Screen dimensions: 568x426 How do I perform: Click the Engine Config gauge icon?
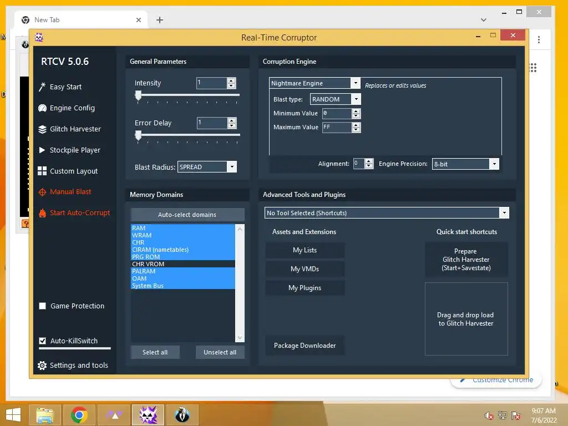[42, 108]
